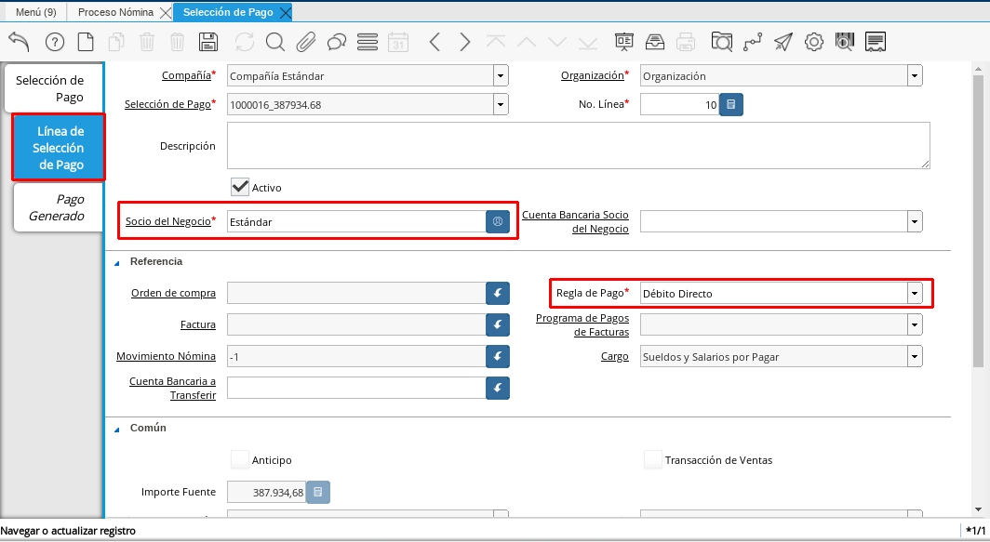
Task: Select the Línea de Selección de Pago side tab
Action: (x=59, y=148)
